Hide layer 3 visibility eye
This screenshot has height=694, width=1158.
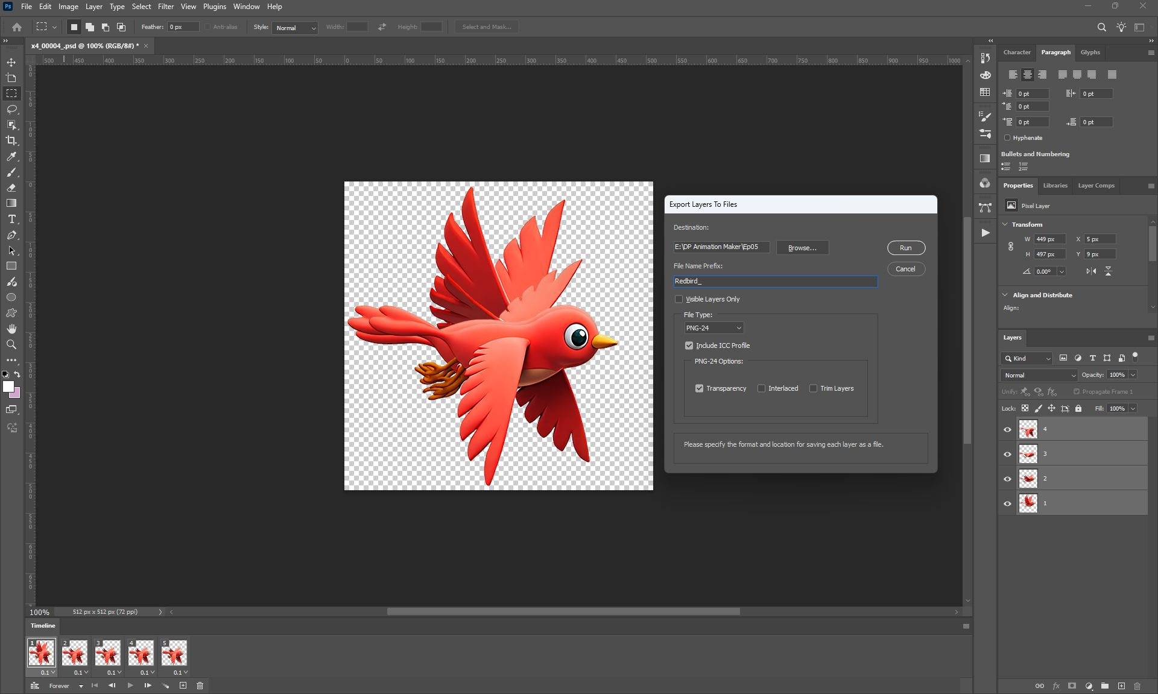(1007, 454)
